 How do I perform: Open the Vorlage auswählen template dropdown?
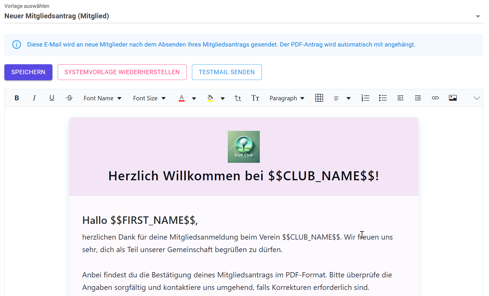[x=243, y=16]
